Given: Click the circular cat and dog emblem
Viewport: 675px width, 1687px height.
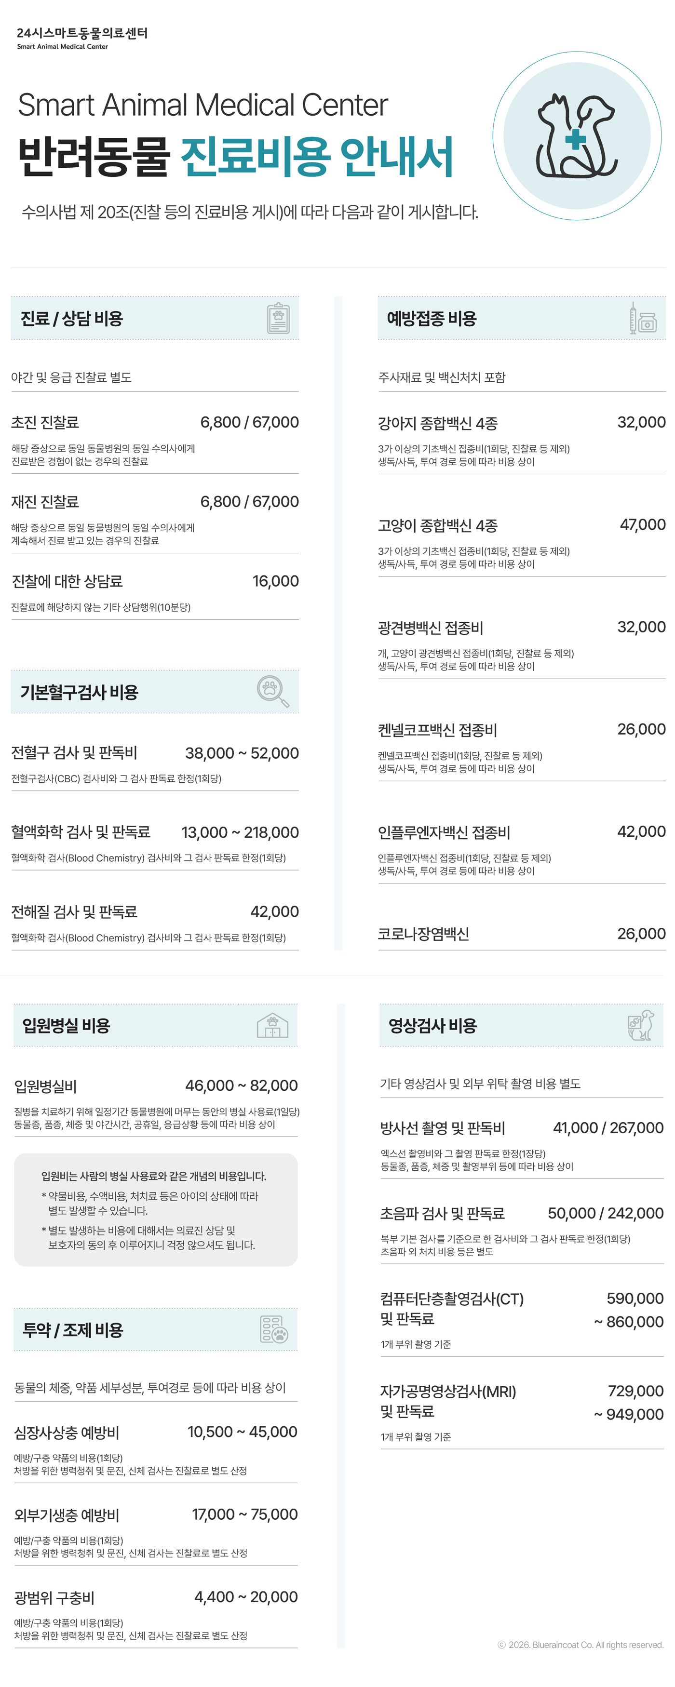Looking at the screenshot, I should pos(577,136).
